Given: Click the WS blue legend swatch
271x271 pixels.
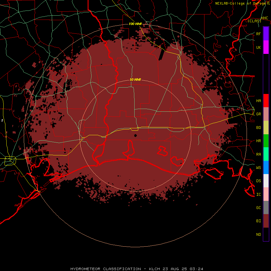Looking at the screenshot, I should click(x=266, y=167).
